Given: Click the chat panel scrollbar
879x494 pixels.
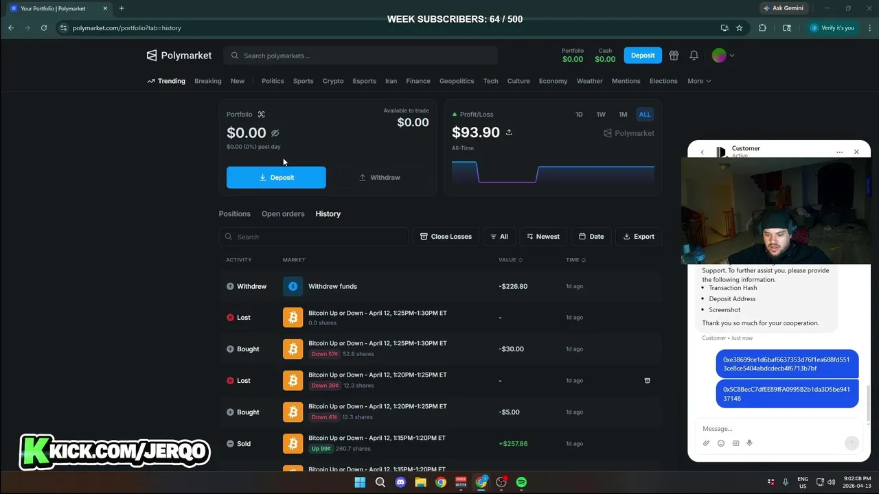Looking at the screenshot, I should pyautogui.click(x=868, y=403).
